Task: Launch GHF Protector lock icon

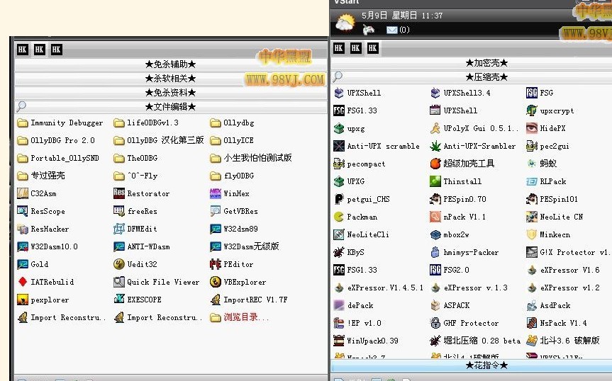Action: tap(435, 323)
